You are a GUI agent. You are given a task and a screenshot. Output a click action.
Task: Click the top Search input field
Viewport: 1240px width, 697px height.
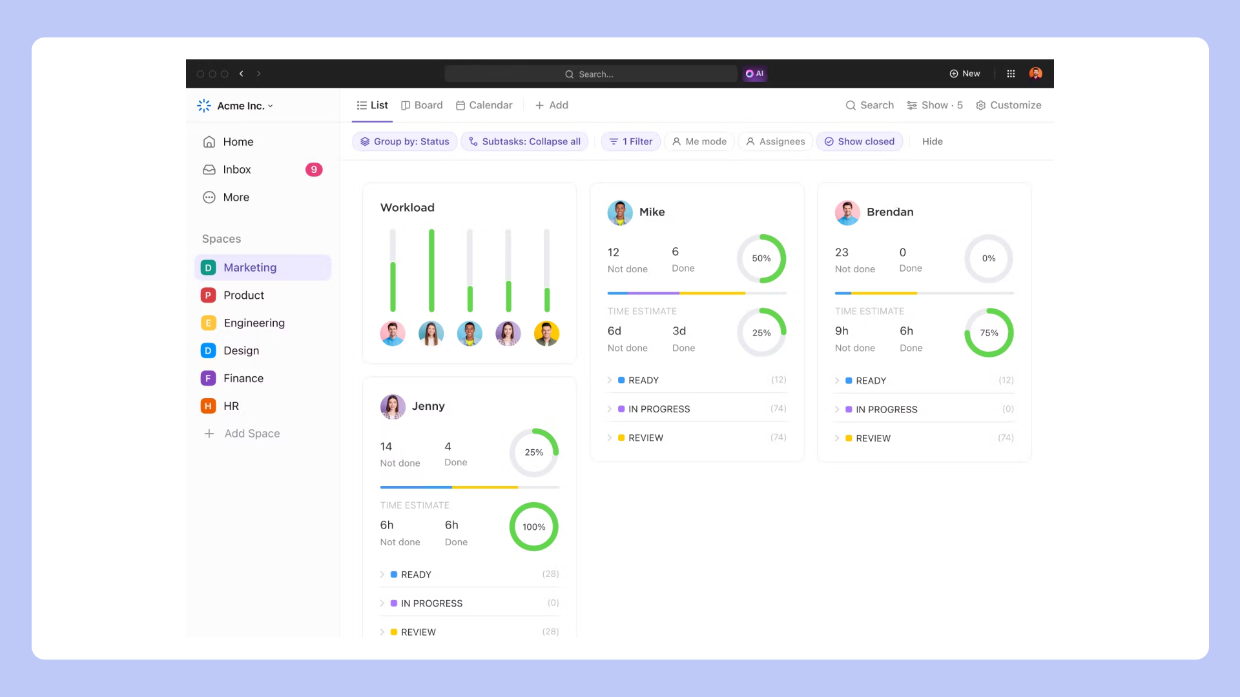[x=590, y=74]
